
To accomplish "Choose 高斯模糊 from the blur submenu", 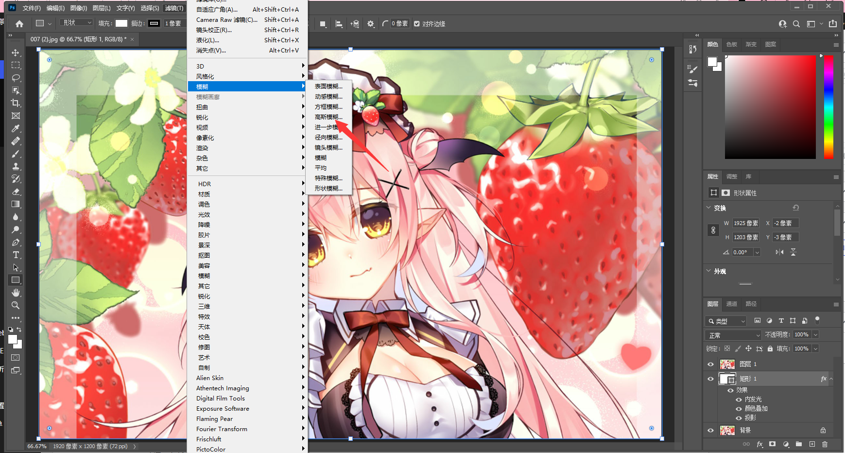I will pyautogui.click(x=328, y=117).
